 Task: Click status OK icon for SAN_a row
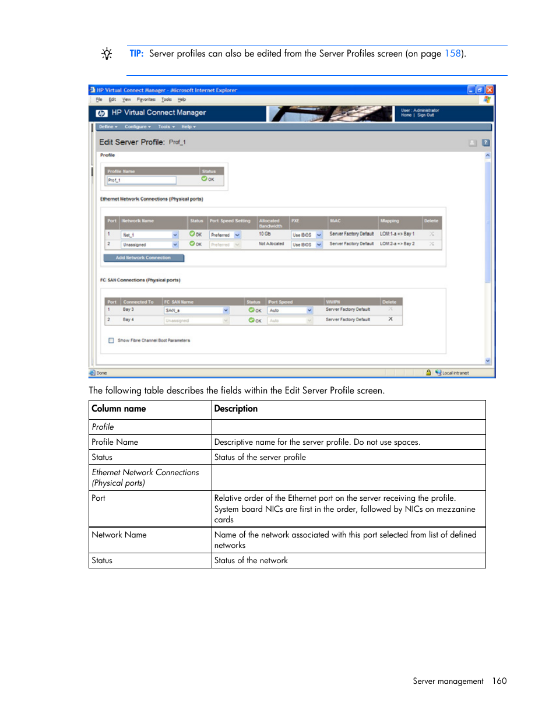point(252,310)
